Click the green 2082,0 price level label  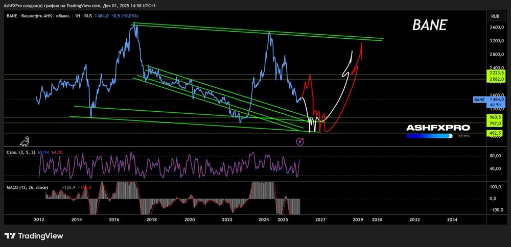tap(496, 79)
